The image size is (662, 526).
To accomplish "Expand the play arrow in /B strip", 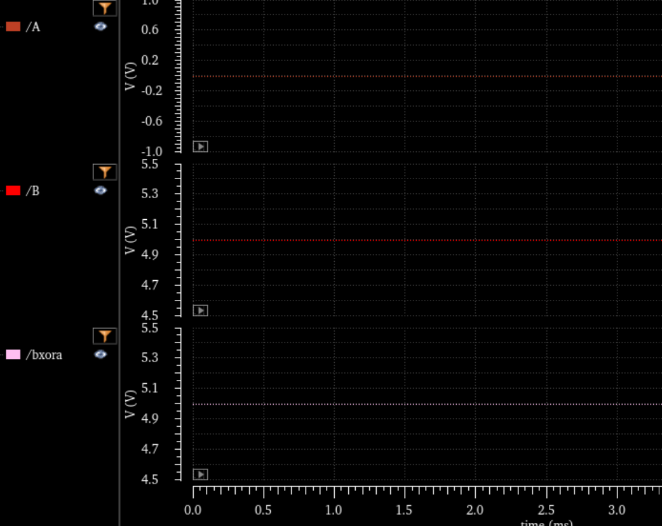I will coord(201,311).
